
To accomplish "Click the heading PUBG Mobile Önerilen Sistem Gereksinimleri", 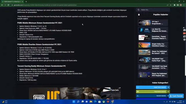I will (39, 44).
